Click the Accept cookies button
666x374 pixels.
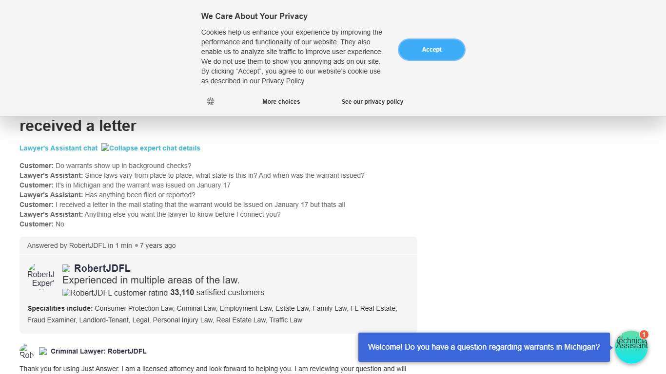point(431,50)
